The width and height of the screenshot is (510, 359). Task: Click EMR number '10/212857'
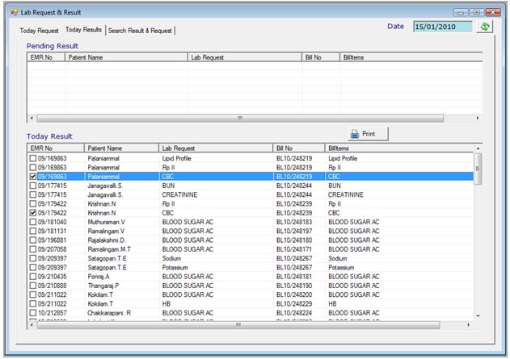[52, 313]
